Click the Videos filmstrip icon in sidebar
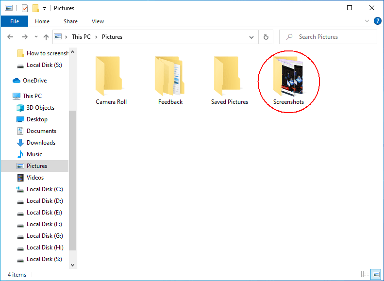Viewport: 384px width, 281px height. (20, 178)
